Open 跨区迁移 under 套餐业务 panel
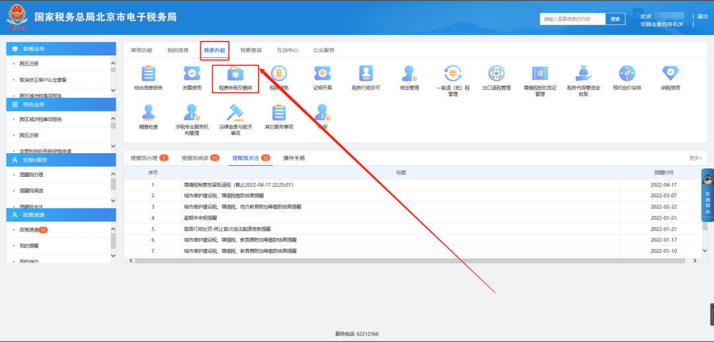 pyautogui.click(x=29, y=63)
